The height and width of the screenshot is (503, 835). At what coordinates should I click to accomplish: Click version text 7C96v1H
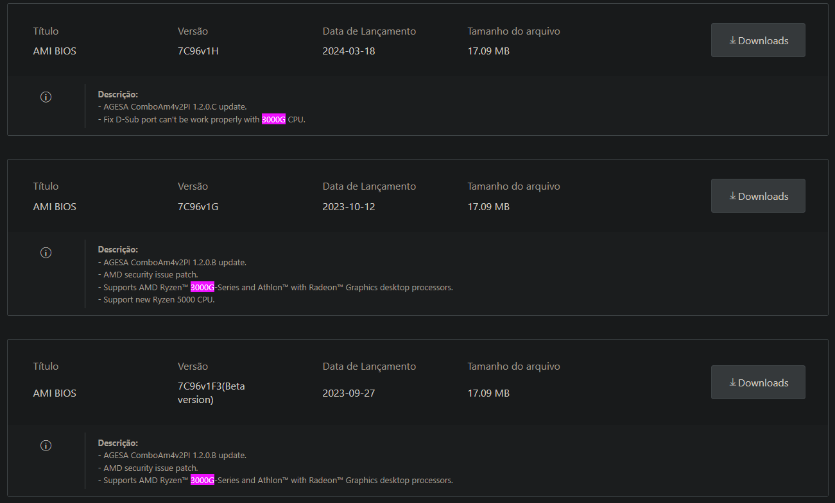coord(198,51)
